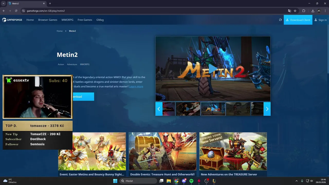Open Task View on taskbar
Viewport: 329px width, 185px height.
point(161,181)
